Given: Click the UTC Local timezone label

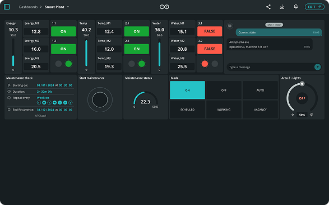Looking at the screenshot, I should [x=40, y=116].
